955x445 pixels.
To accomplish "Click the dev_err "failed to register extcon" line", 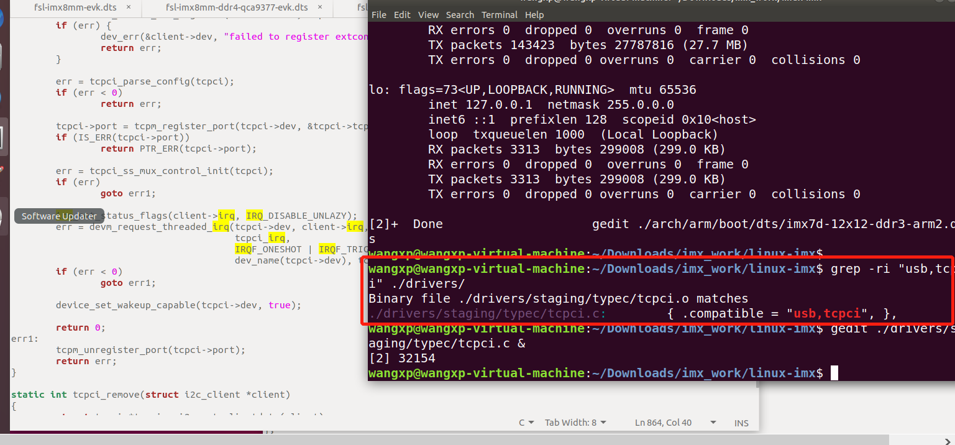I will (x=234, y=37).
